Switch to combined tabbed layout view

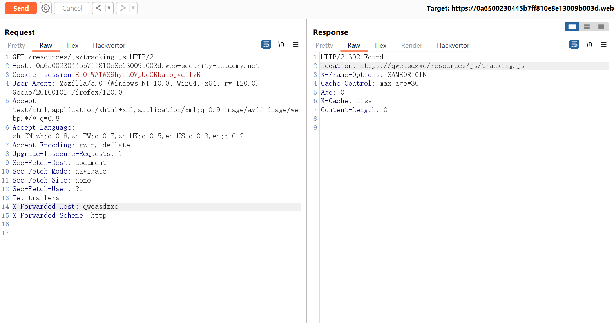click(601, 27)
